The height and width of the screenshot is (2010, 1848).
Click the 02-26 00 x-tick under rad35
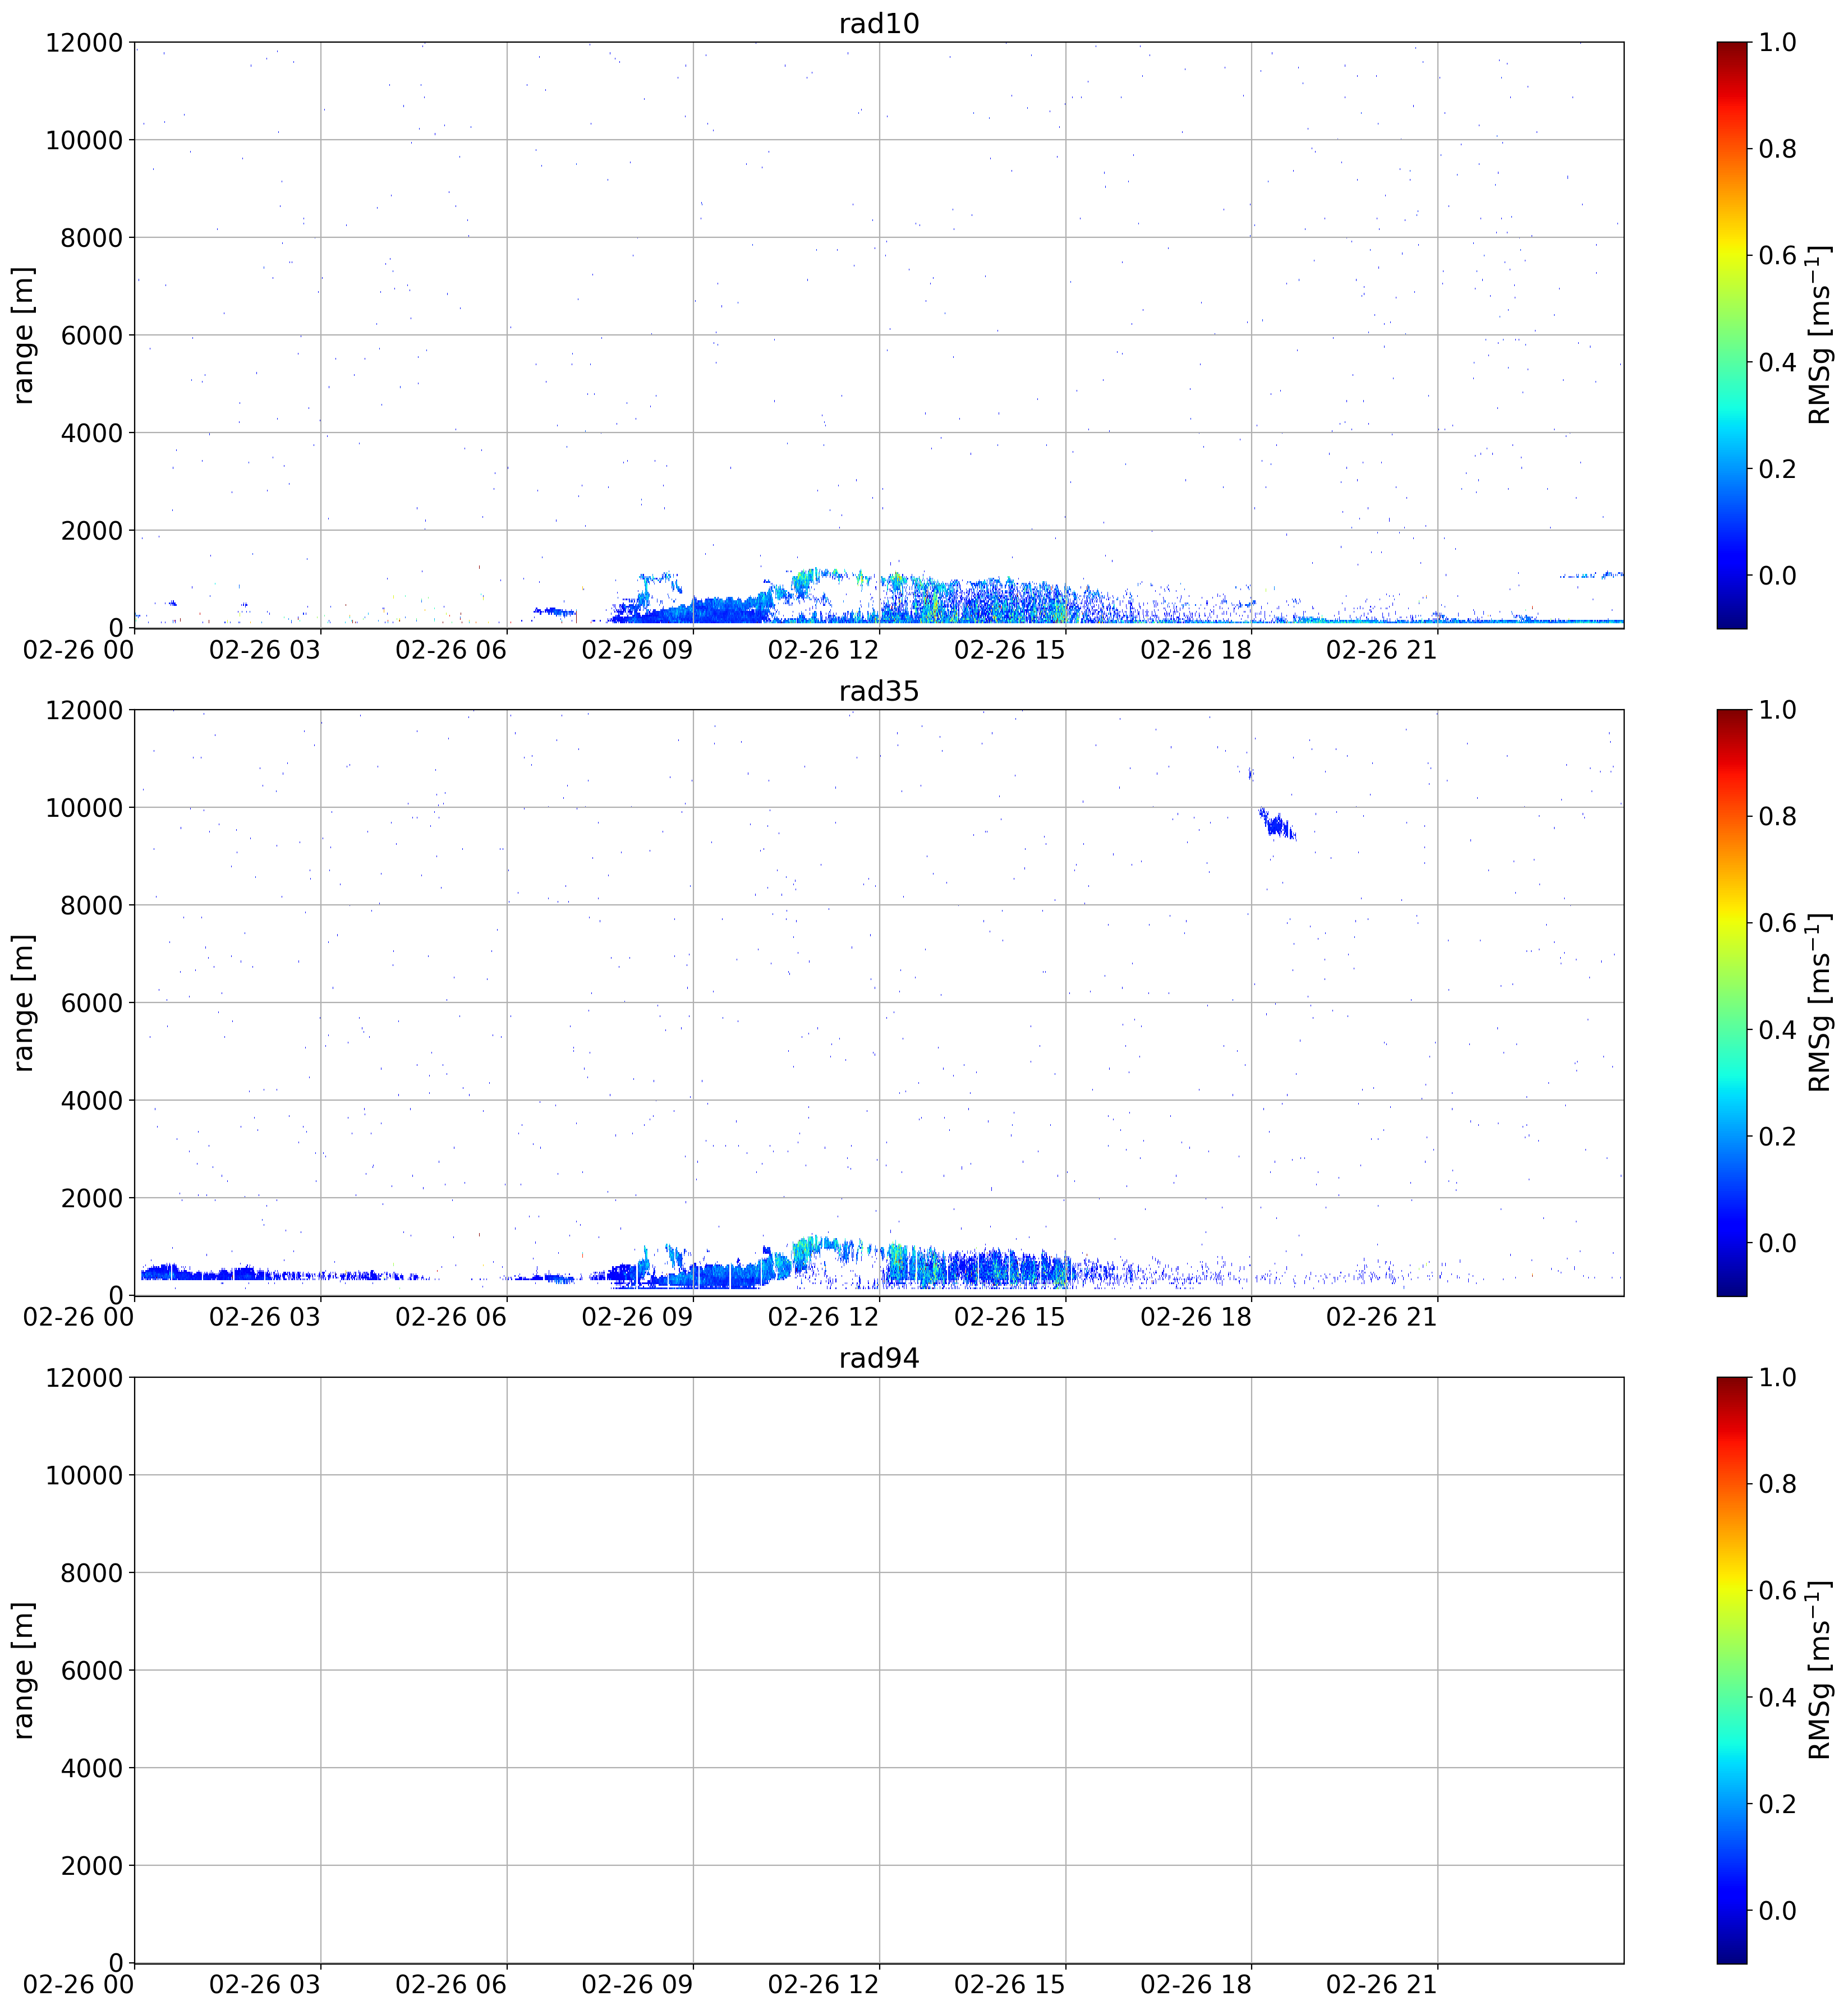point(79,1317)
